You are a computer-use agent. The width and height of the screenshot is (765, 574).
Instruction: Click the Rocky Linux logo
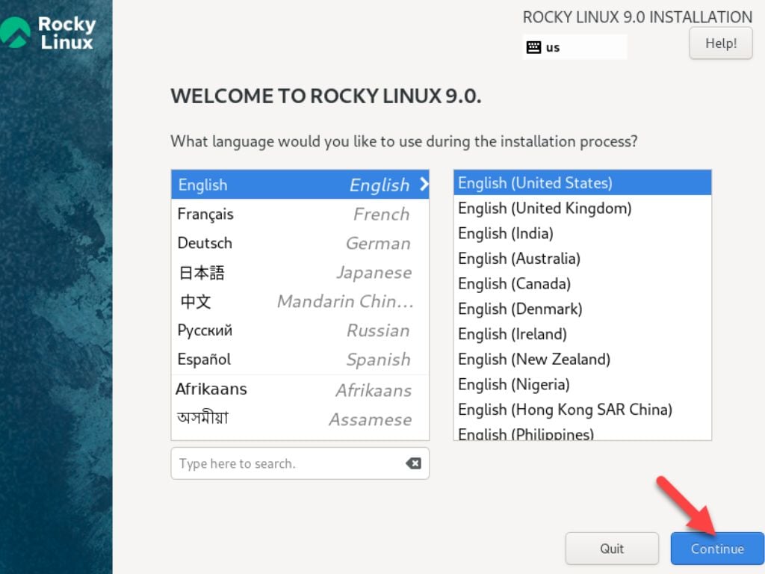[x=49, y=33]
